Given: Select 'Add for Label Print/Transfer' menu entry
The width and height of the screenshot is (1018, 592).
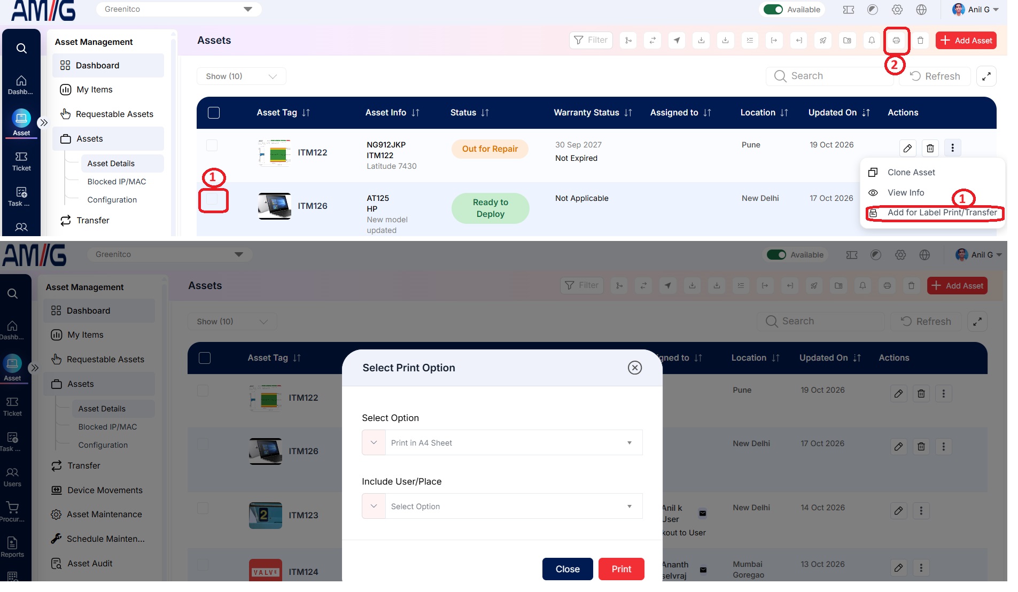Looking at the screenshot, I should 934,213.
